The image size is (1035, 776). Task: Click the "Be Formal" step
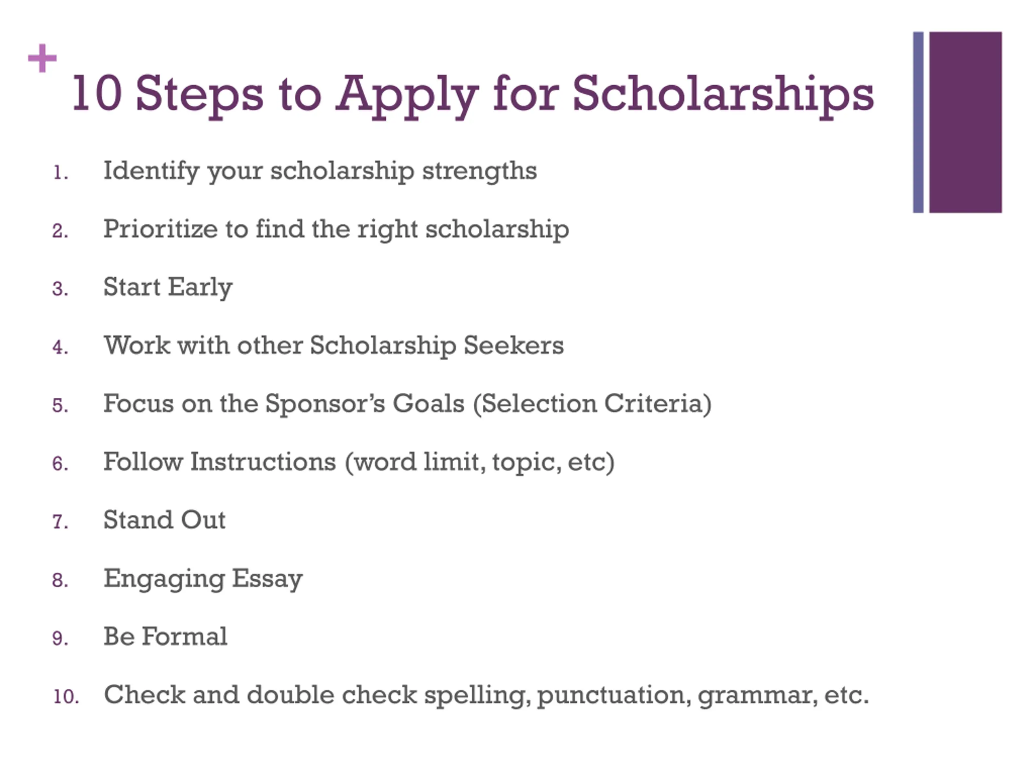point(165,637)
